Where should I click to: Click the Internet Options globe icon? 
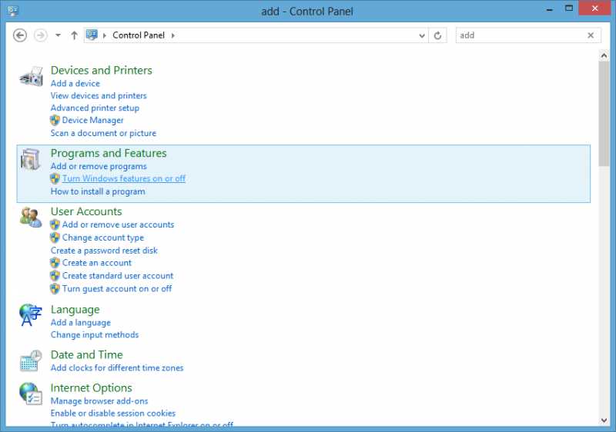point(31,394)
